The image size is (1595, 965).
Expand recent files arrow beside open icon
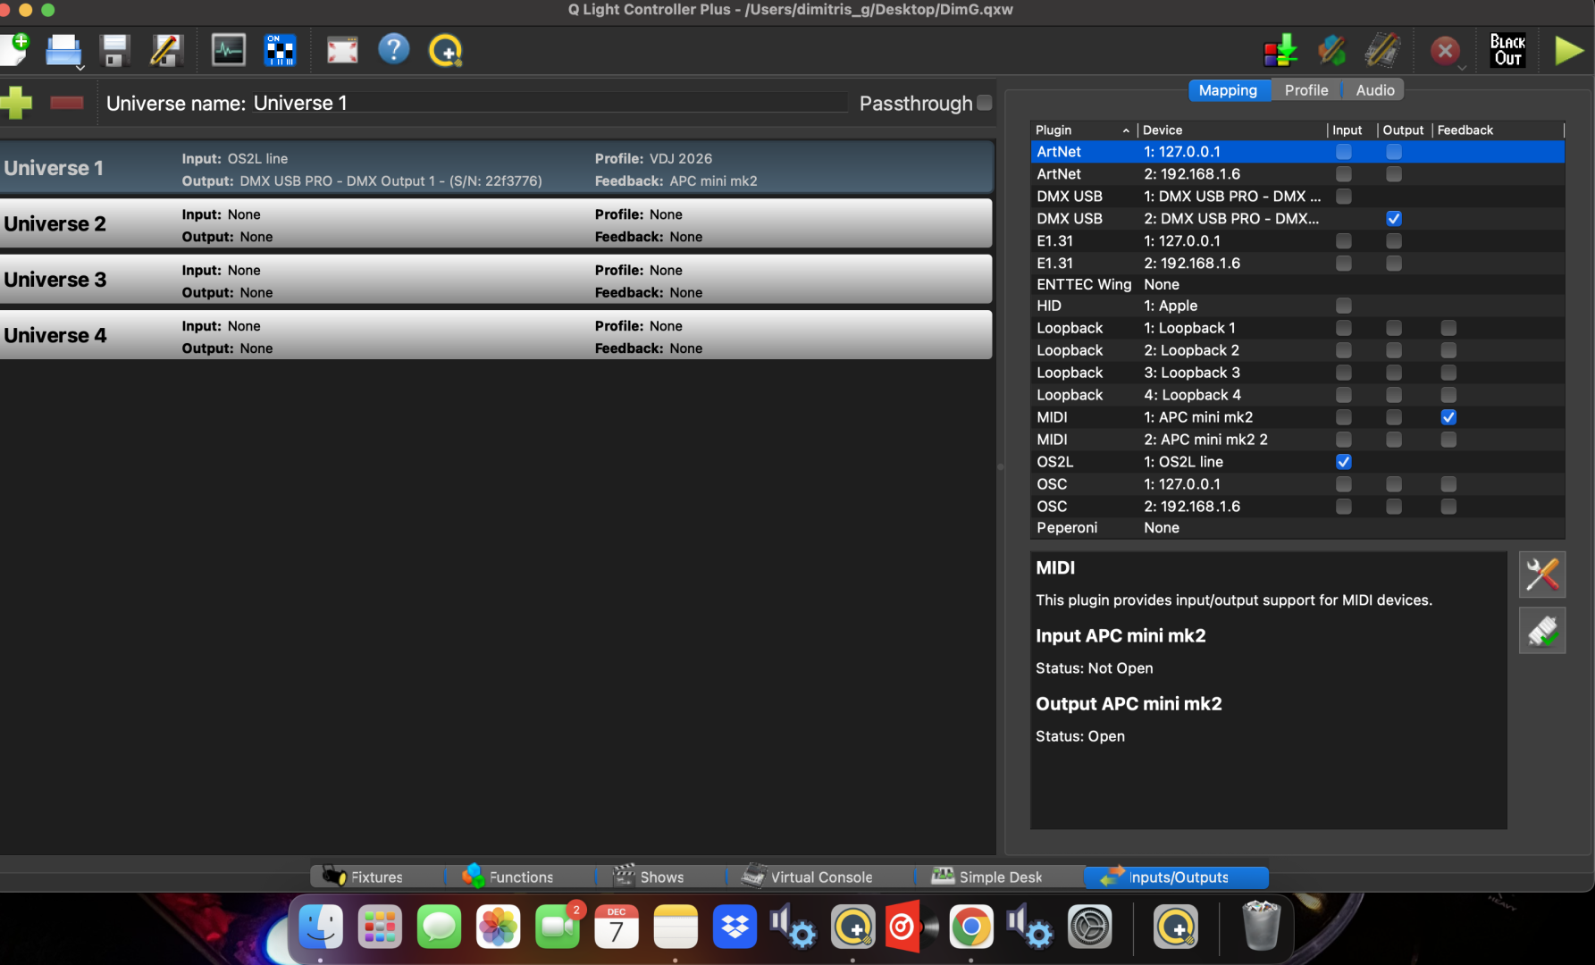pyautogui.click(x=80, y=67)
